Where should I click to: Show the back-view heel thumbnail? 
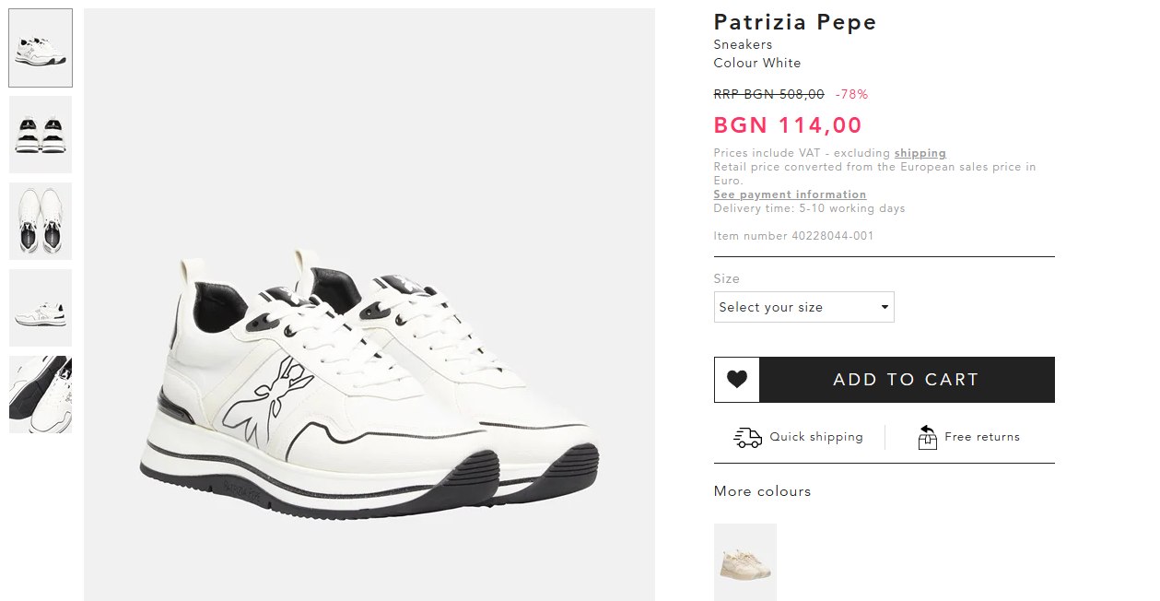tap(41, 135)
